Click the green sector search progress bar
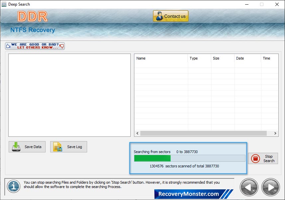 tap(190, 158)
